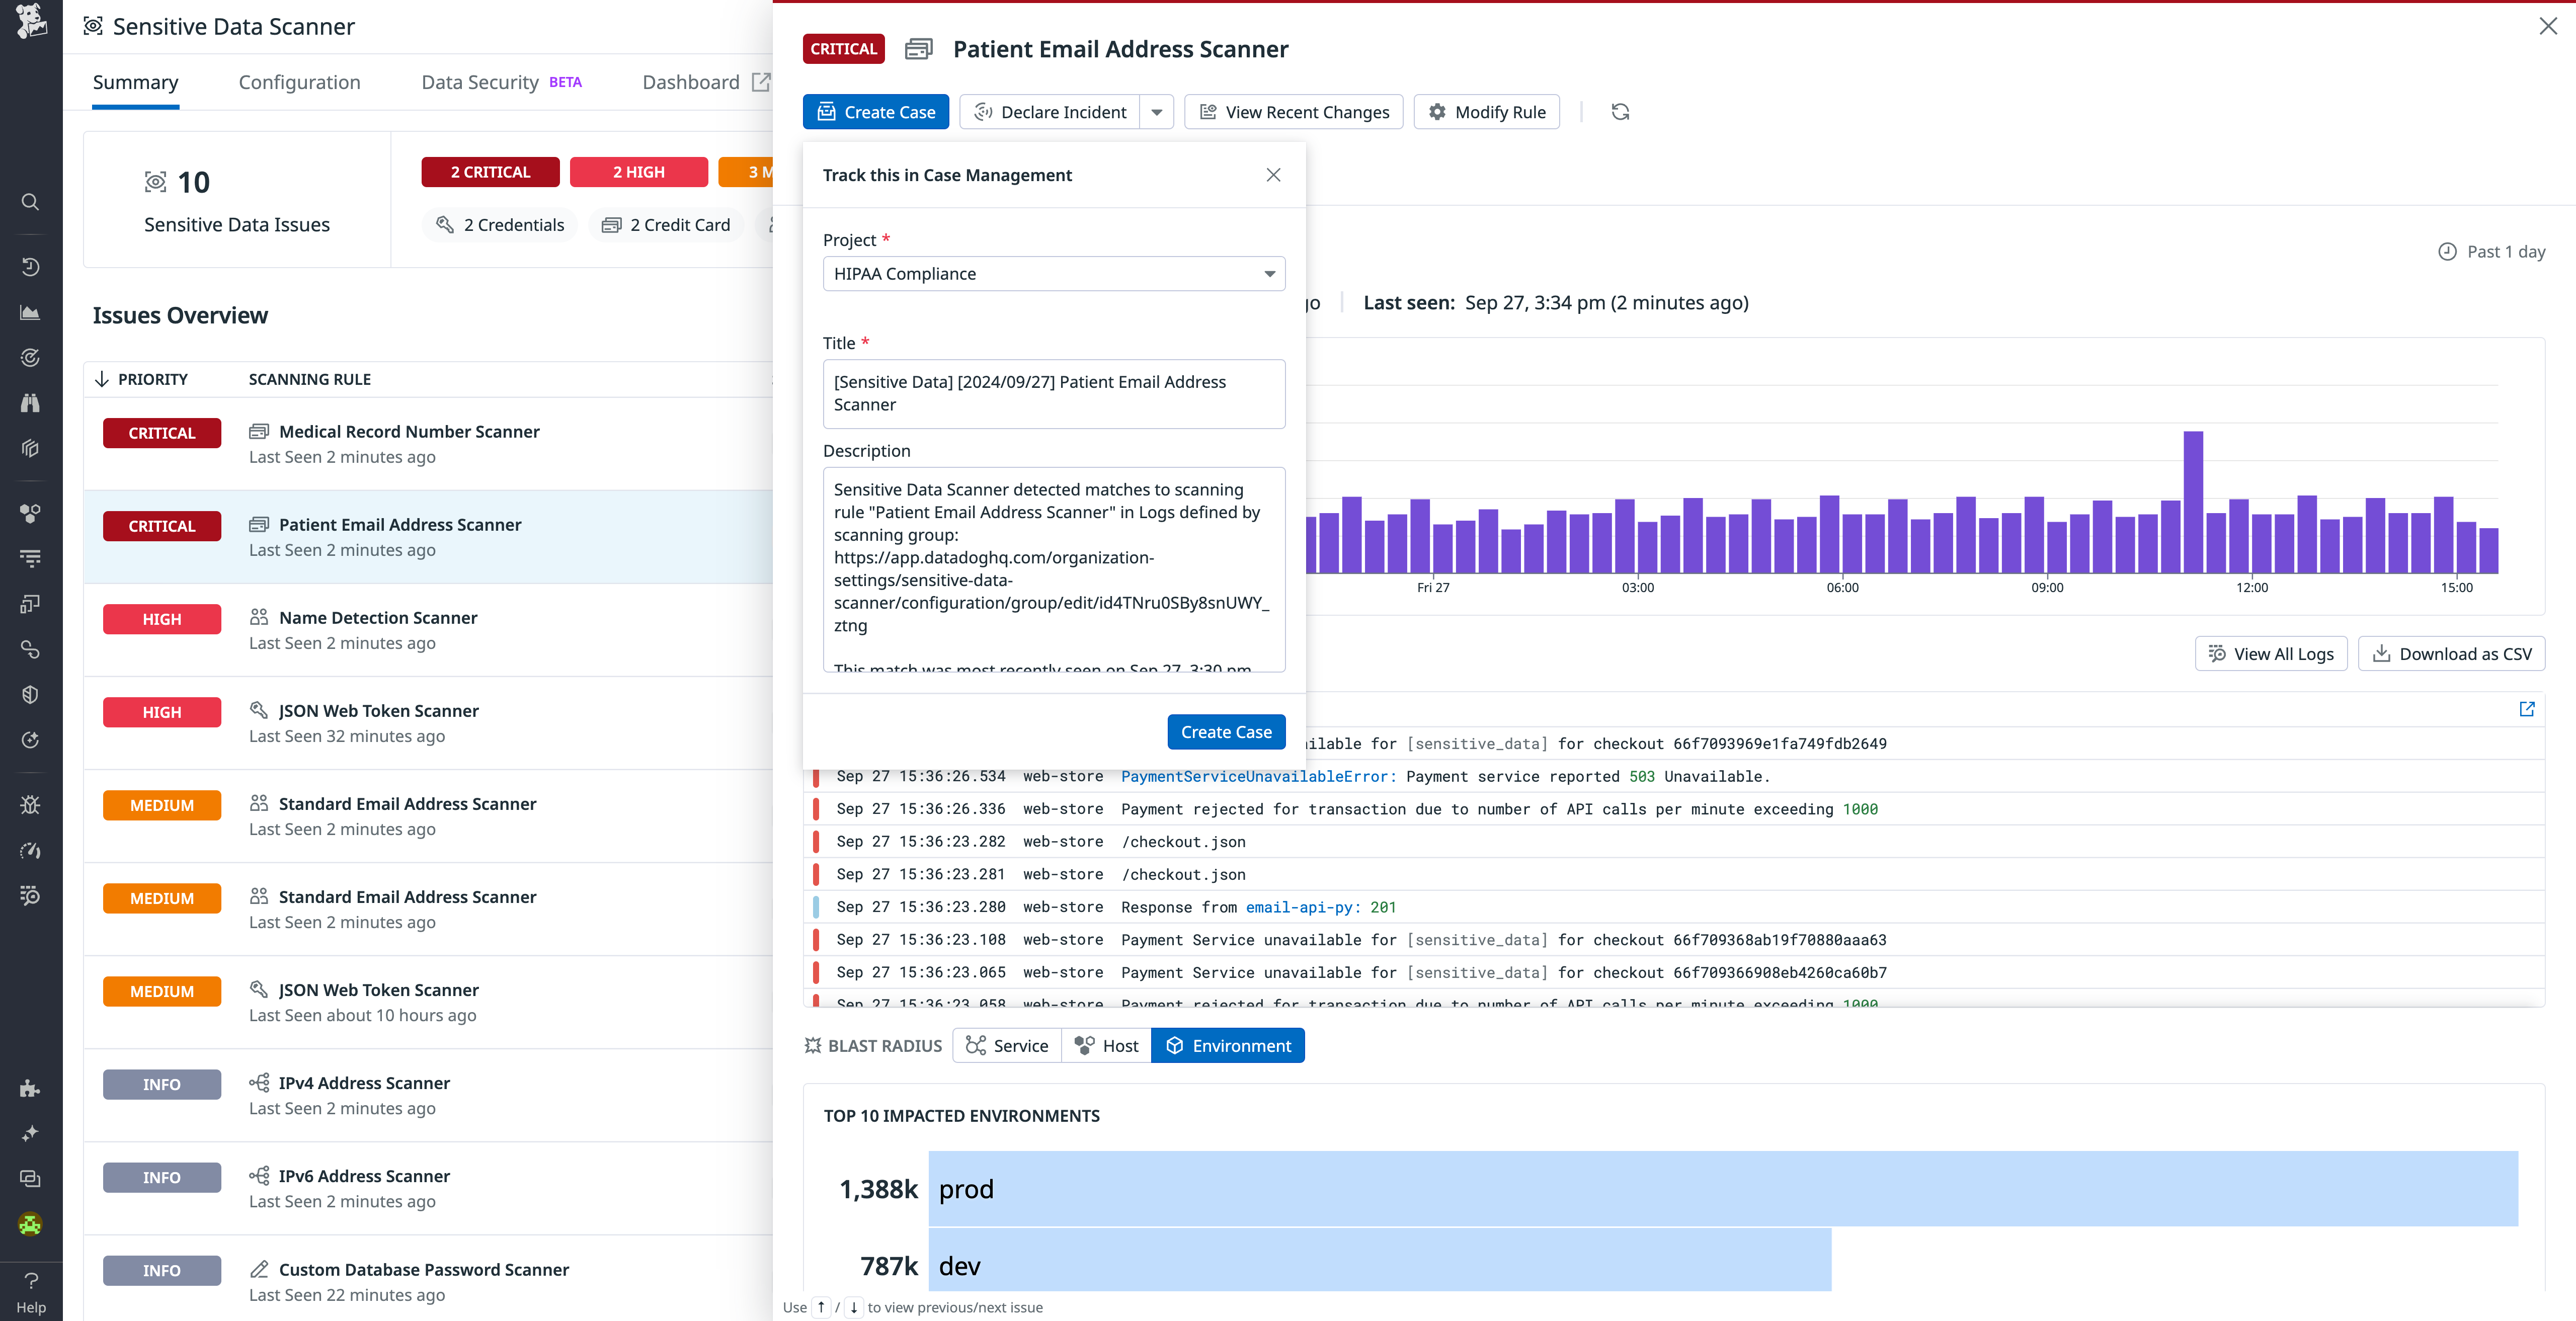Open the bug error tracking icon
Viewport: 2576px width, 1321px height.
[30, 804]
